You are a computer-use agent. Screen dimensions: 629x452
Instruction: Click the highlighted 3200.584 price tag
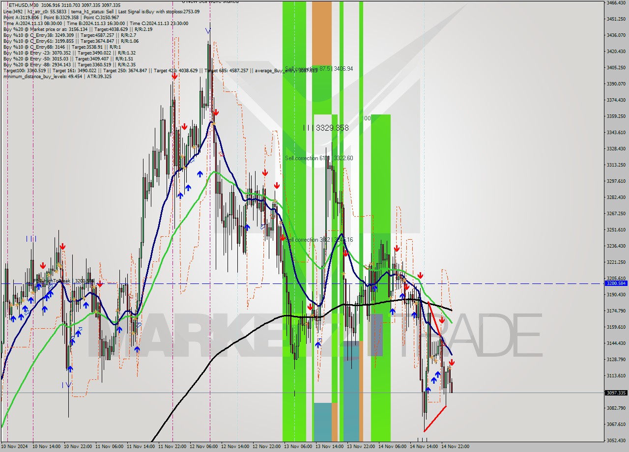[x=616, y=283]
